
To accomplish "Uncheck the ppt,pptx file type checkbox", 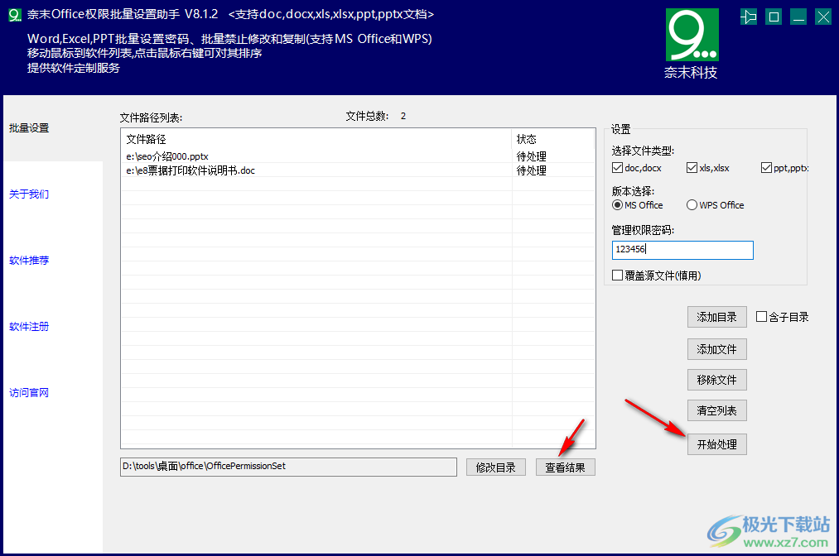I will (766, 168).
